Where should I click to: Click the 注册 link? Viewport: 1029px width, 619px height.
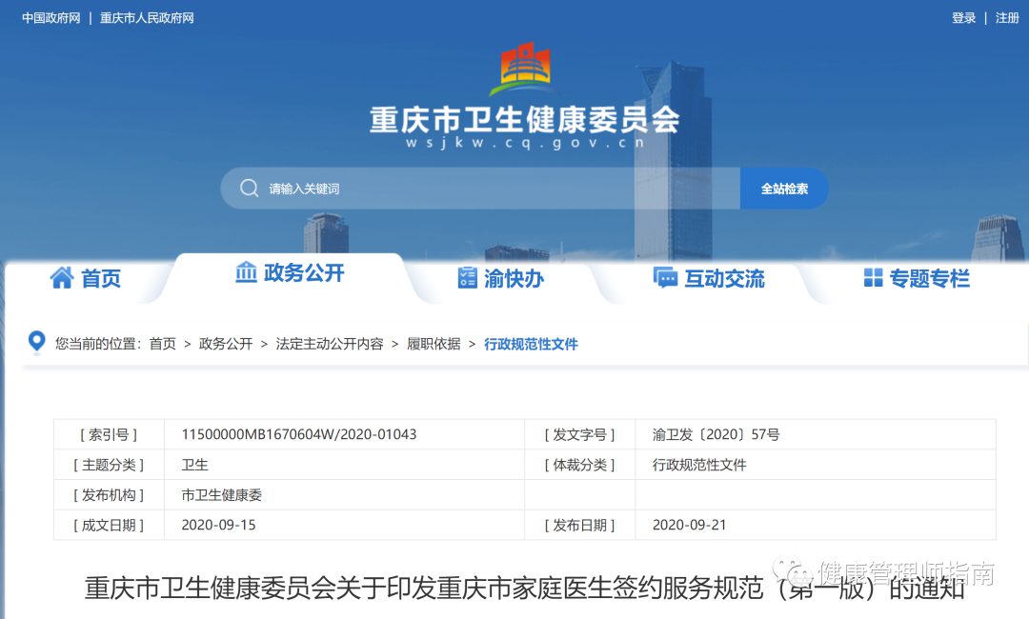pos(1007,18)
